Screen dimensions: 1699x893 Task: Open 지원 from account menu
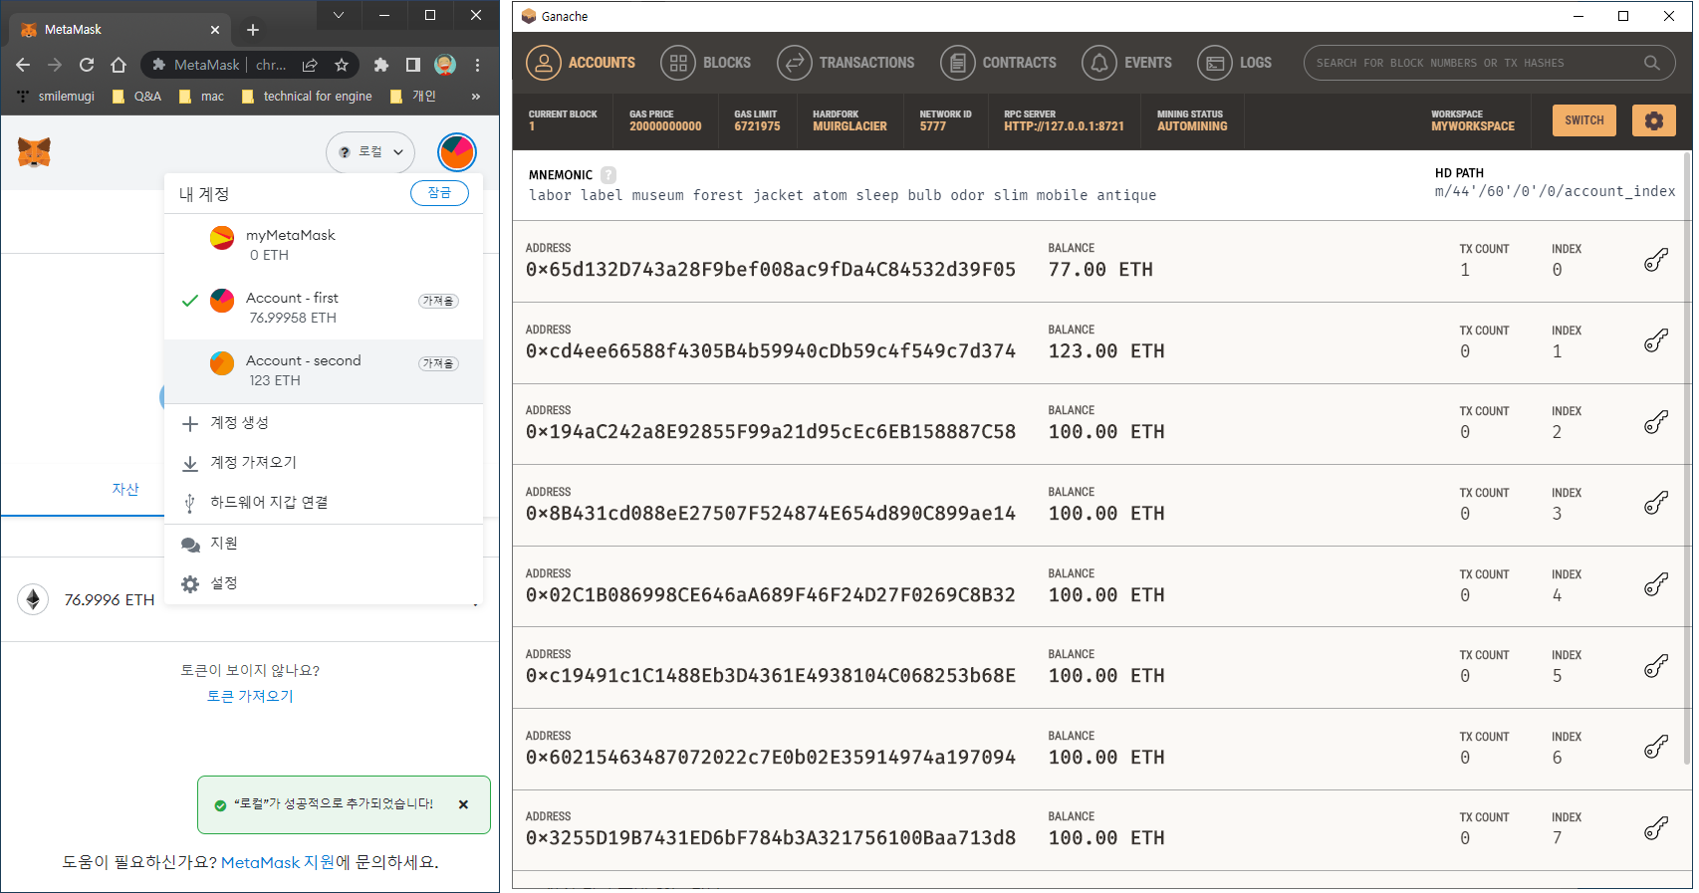(324, 544)
